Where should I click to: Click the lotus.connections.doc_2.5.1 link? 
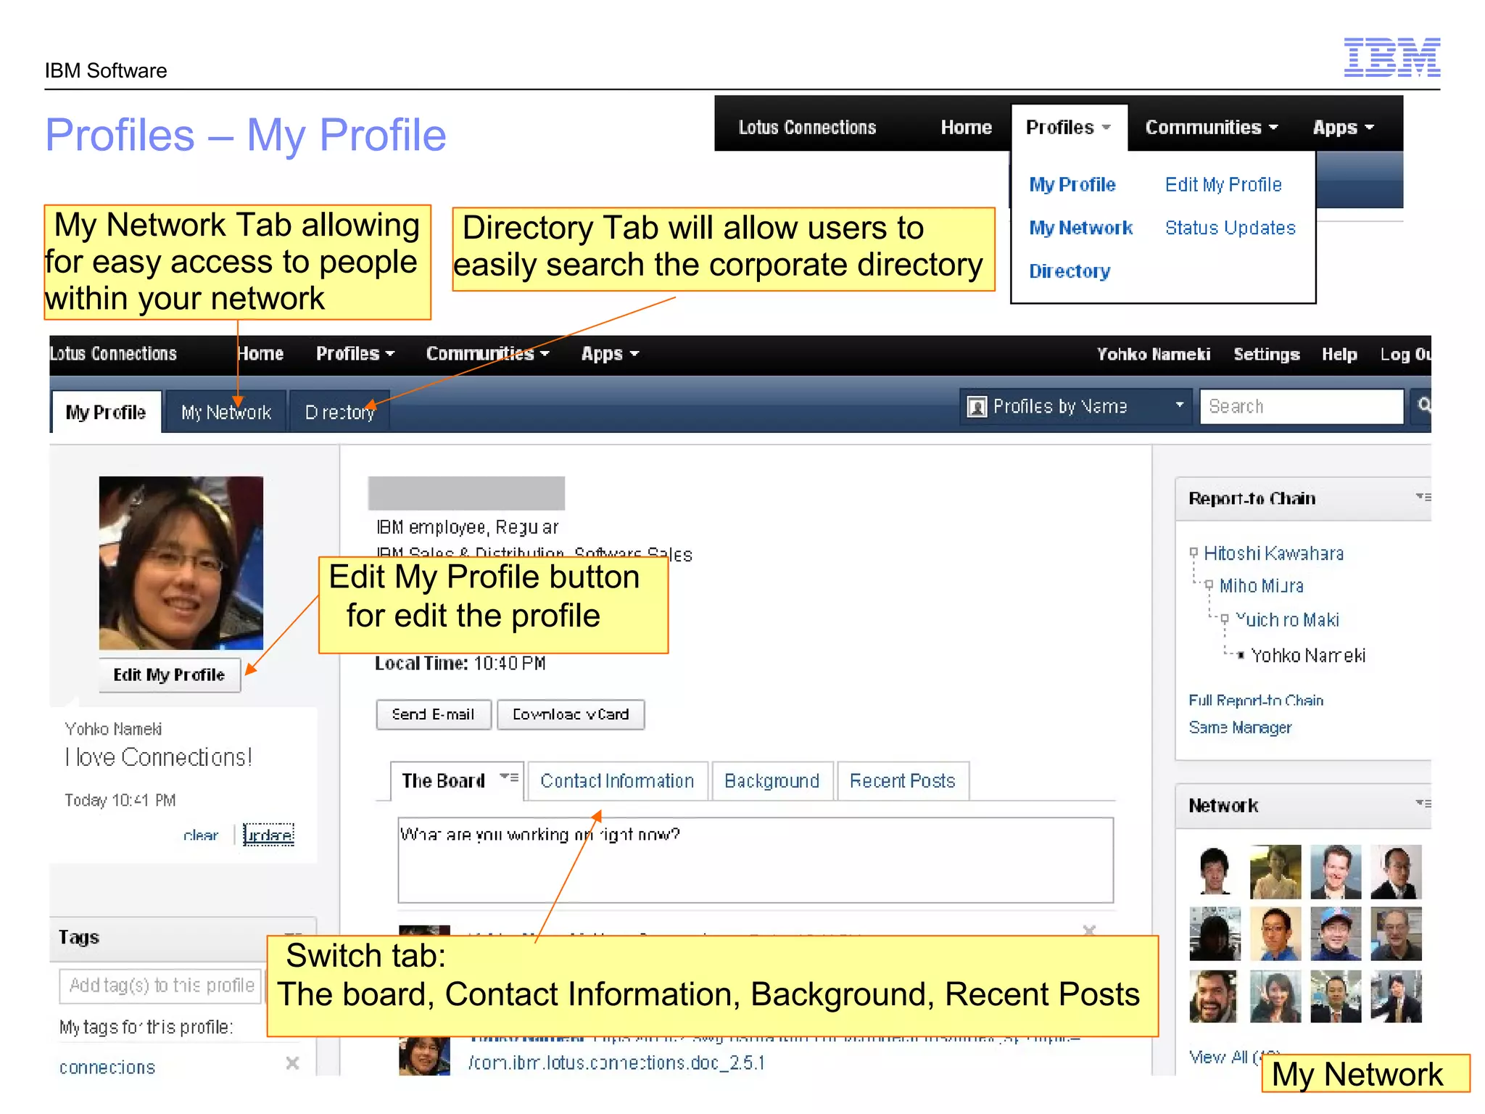coord(617,1063)
